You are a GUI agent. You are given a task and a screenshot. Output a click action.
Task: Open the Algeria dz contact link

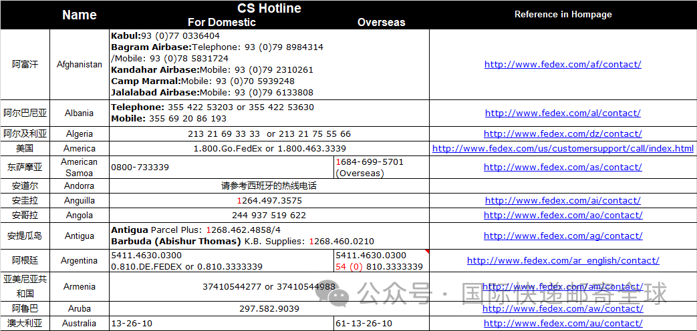click(x=563, y=133)
